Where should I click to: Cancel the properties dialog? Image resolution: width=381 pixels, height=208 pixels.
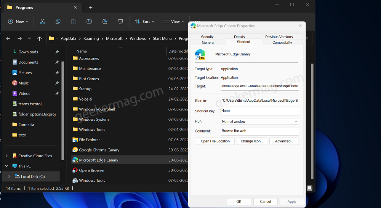click(265, 202)
